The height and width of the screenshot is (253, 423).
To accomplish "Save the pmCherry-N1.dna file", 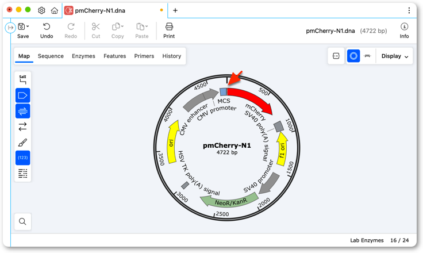I will click(22, 31).
